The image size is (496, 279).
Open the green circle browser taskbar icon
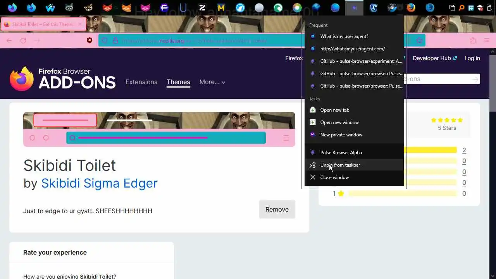[x=278, y=7]
